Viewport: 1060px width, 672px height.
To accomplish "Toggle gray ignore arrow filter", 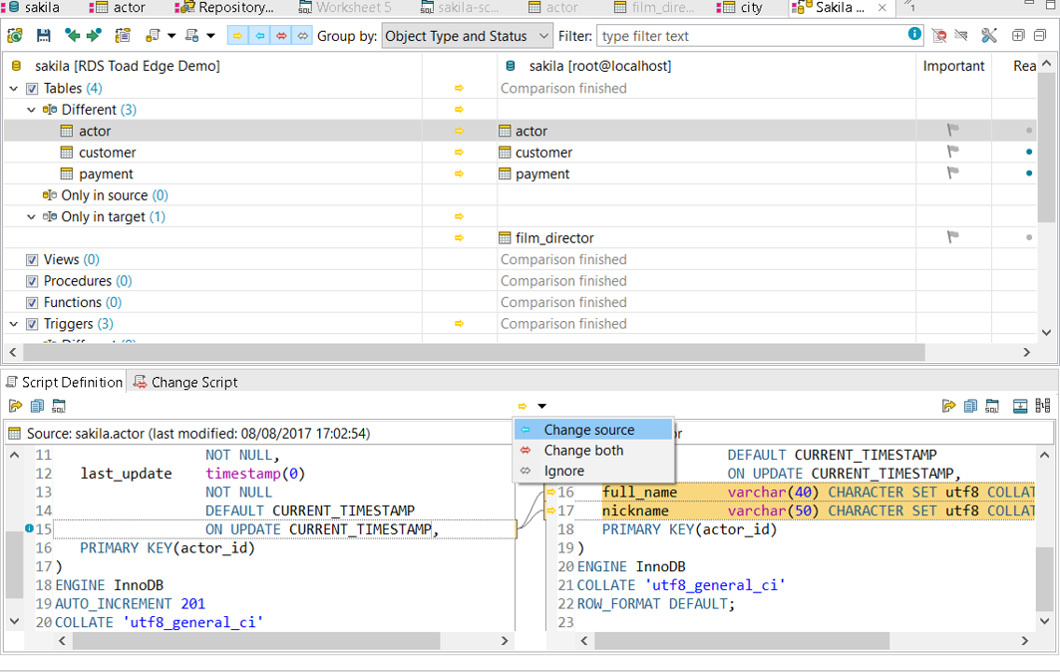I will (303, 36).
